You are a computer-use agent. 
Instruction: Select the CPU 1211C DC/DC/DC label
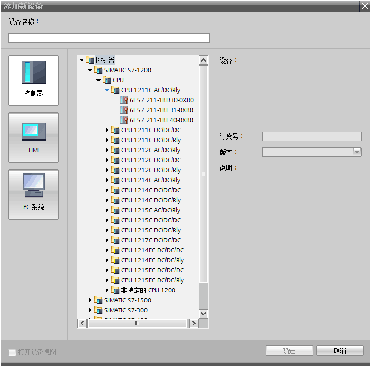point(151,130)
